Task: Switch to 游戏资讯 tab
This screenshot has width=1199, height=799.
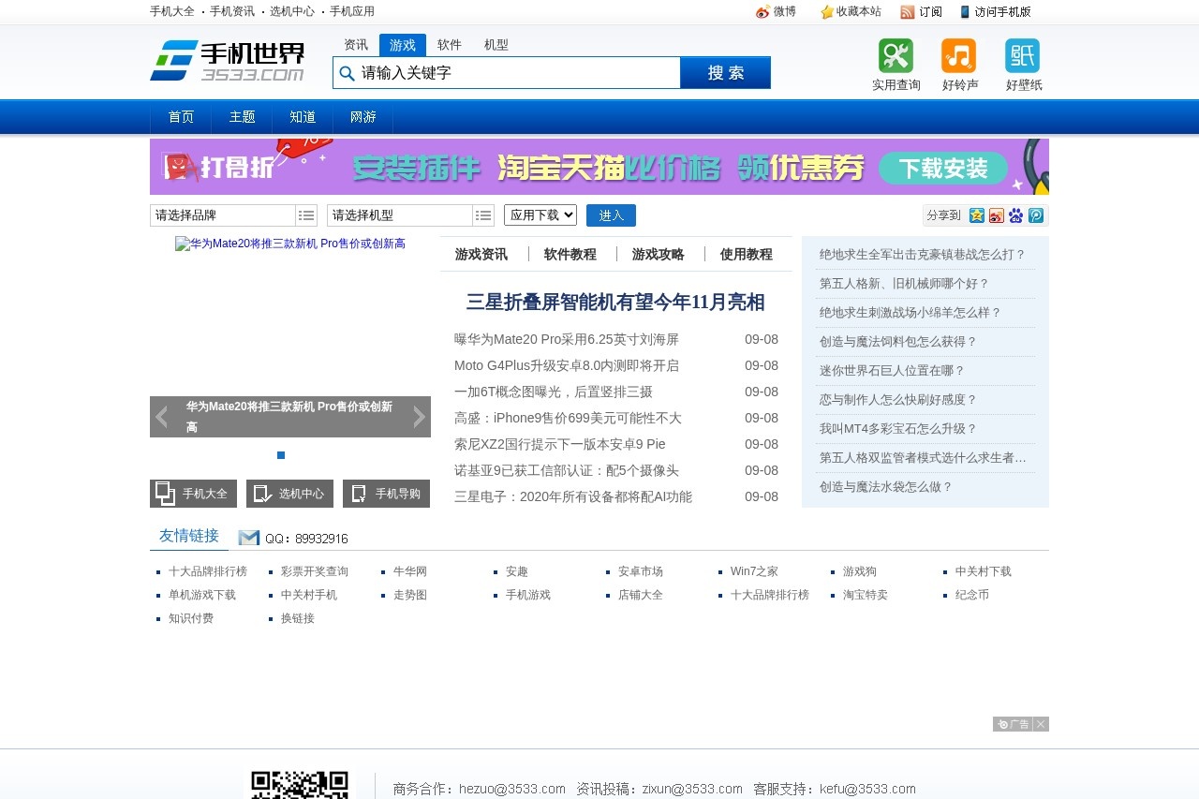Action: click(x=481, y=254)
